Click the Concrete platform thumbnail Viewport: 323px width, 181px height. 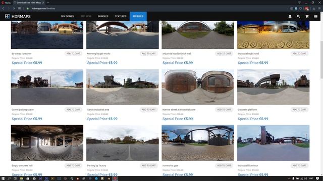pyautogui.click(x=274, y=87)
